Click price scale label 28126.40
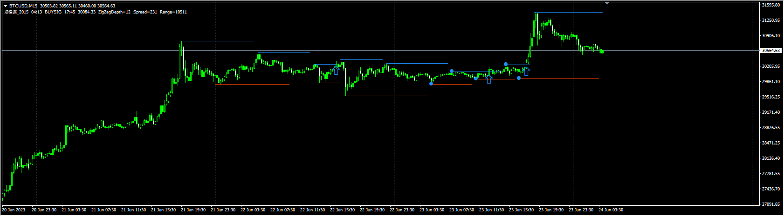The height and width of the screenshot is (216, 784). click(x=770, y=158)
